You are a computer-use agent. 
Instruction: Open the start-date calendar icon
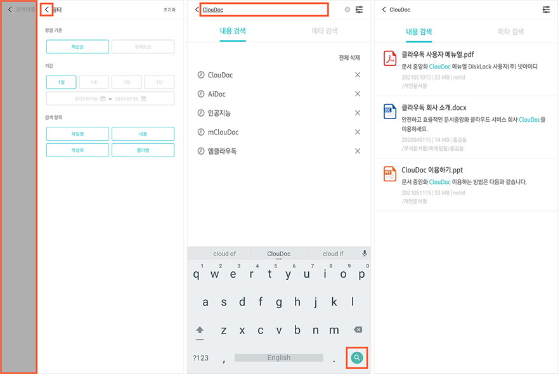pyautogui.click(x=103, y=98)
